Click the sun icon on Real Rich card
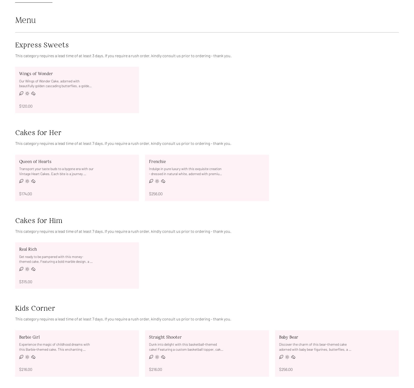This screenshot has width=414, height=388. pyautogui.click(x=27, y=269)
